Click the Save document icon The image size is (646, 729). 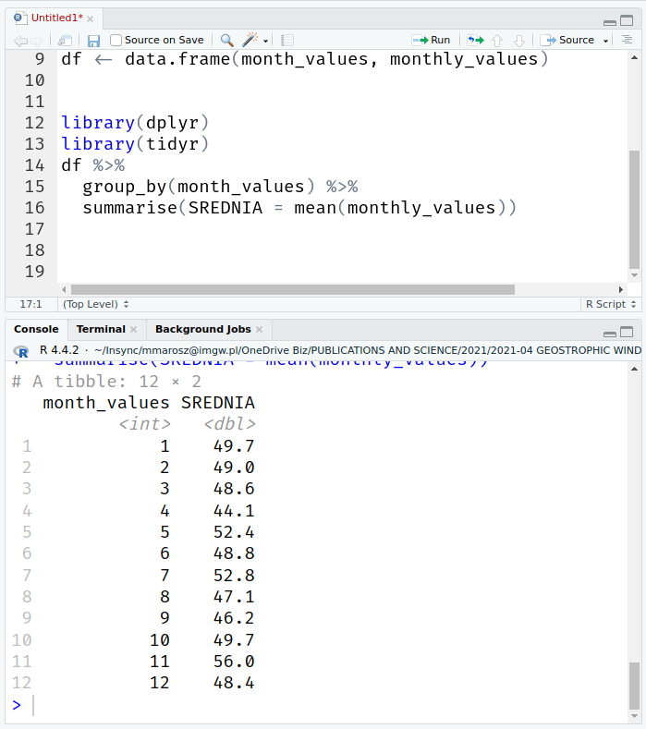(93, 41)
